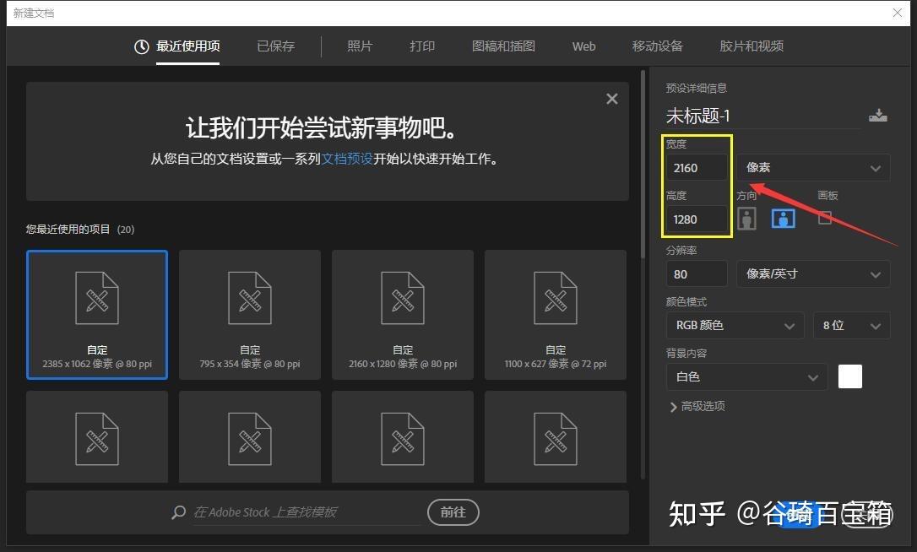
Task: Select the 2385 x 1062 像素 preset
Action: pyautogui.click(x=97, y=315)
